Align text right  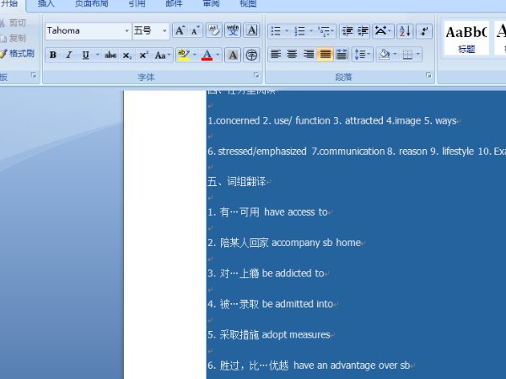pos(309,55)
